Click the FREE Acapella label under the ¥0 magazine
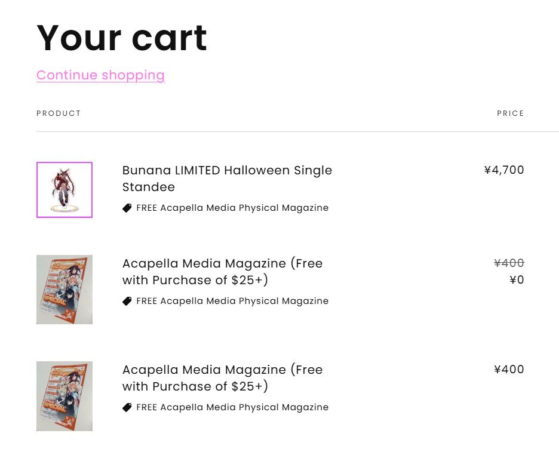559x461 pixels. click(x=232, y=301)
